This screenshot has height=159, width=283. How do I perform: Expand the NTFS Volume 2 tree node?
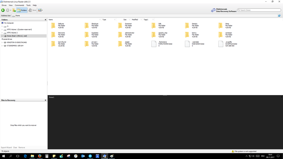[2, 33]
